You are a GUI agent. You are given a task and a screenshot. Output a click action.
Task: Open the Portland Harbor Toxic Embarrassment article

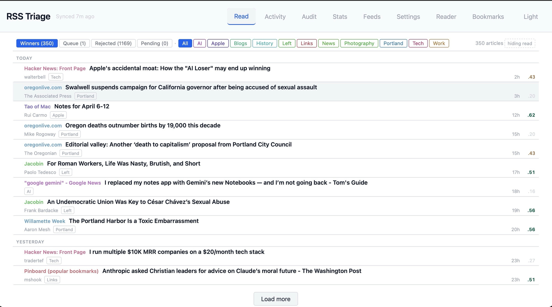click(x=134, y=221)
